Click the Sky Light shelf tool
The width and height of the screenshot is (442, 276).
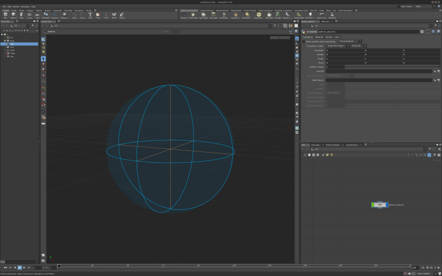coord(270,15)
